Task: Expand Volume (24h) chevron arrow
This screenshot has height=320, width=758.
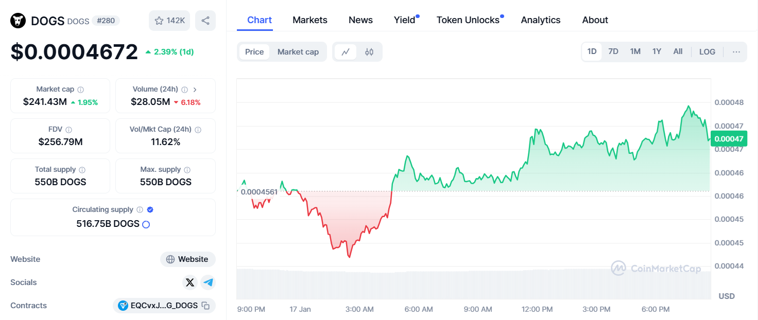Action: [x=195, y=90]
